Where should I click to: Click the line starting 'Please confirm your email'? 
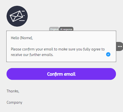click(x=58, y=49)
